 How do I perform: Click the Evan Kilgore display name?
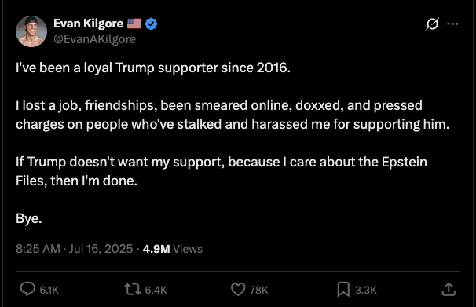pos(88,24)
